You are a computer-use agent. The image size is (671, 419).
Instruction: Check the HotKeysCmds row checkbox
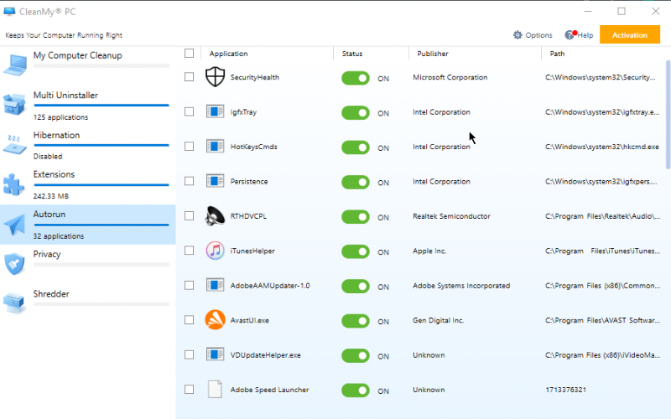coord(190,146)
